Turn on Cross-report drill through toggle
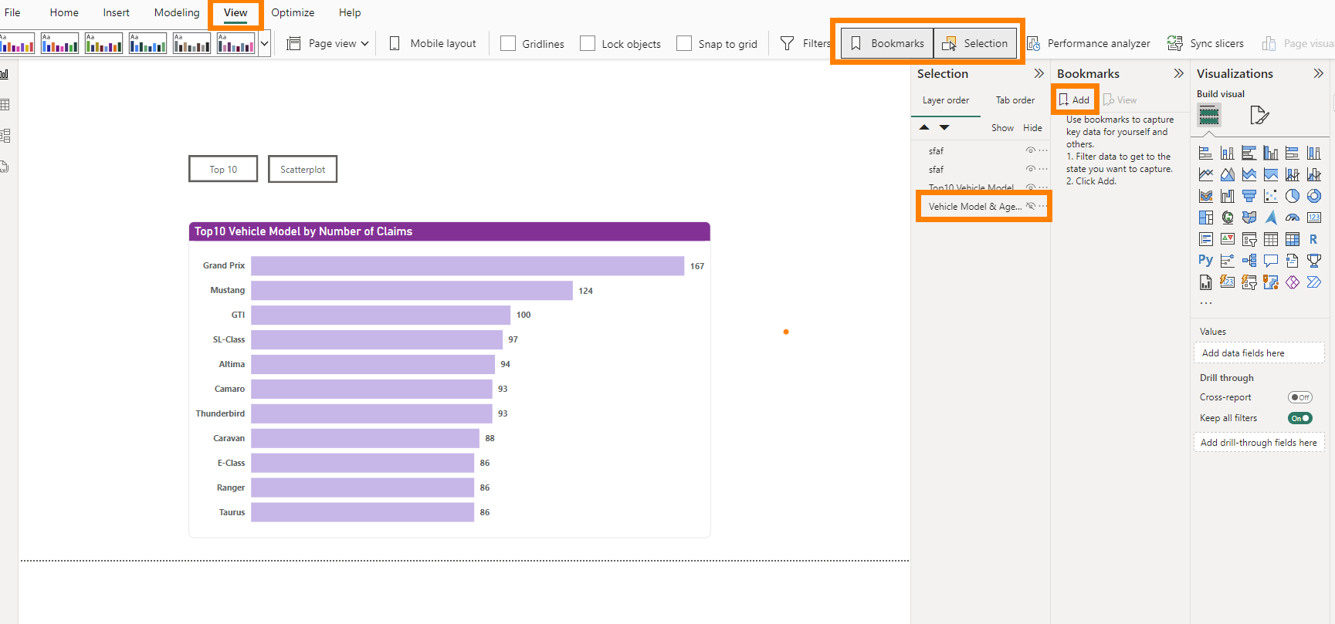 (1300, 397)
